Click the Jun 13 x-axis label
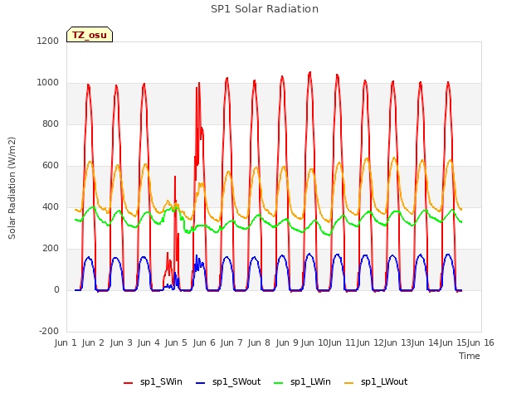The height and width of the screenshot is (398, 531). point(397,342)
